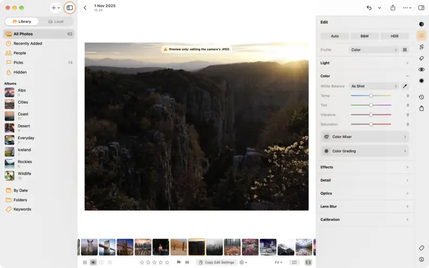Image resolution: width=429 pixels, height=268 pixels.
Task: Switch to compare view icon in bottom bar
Action: pyautogui.click(x=101, y=263)
